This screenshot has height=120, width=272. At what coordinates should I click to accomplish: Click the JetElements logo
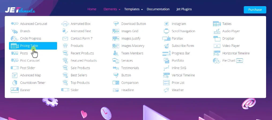coord(20,10)
